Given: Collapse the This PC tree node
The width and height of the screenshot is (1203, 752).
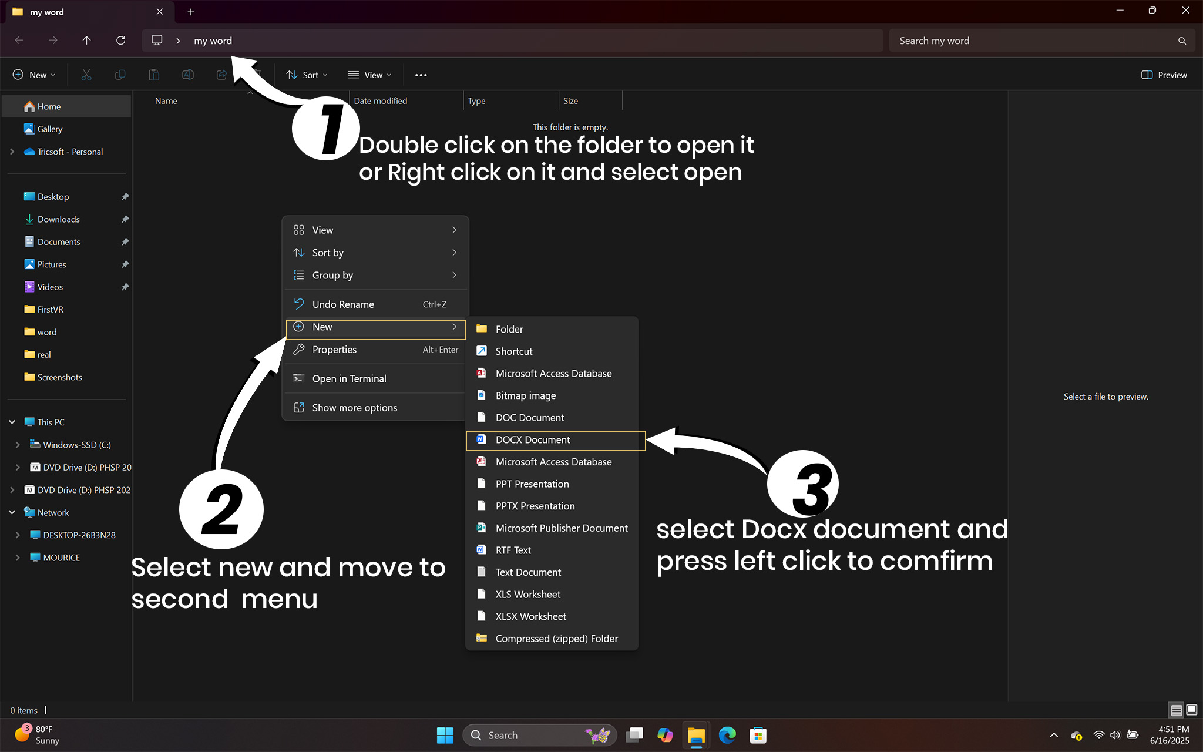Looking at the screenshot, I should (12, 422).
